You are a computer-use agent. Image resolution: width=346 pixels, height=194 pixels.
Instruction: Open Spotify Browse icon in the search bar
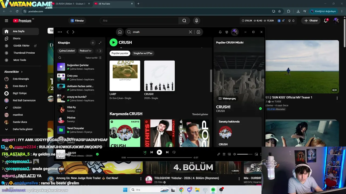pyautogui.click(x=198, y=32)
